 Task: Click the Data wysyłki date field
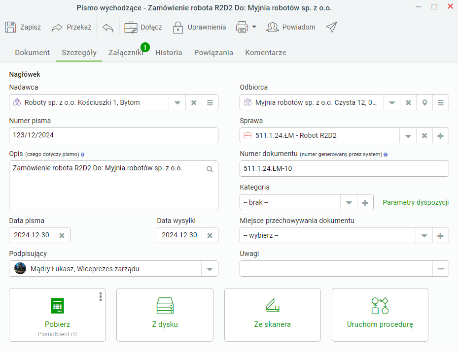coord(179,235)
